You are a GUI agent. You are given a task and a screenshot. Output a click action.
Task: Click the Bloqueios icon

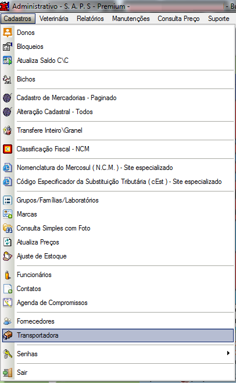(x=8, y=47)
